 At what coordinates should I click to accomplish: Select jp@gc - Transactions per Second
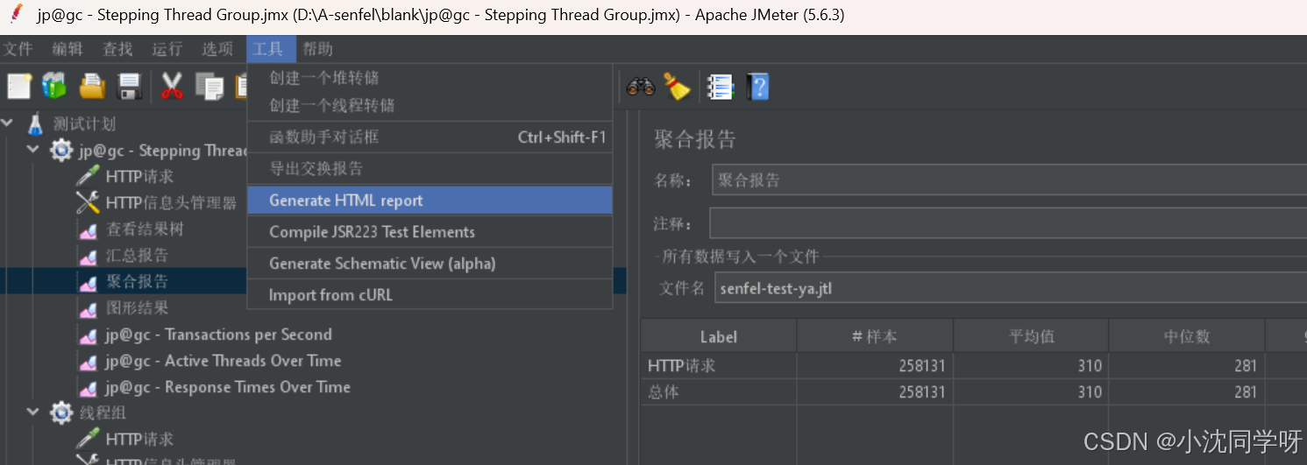(x=218, y=335)
